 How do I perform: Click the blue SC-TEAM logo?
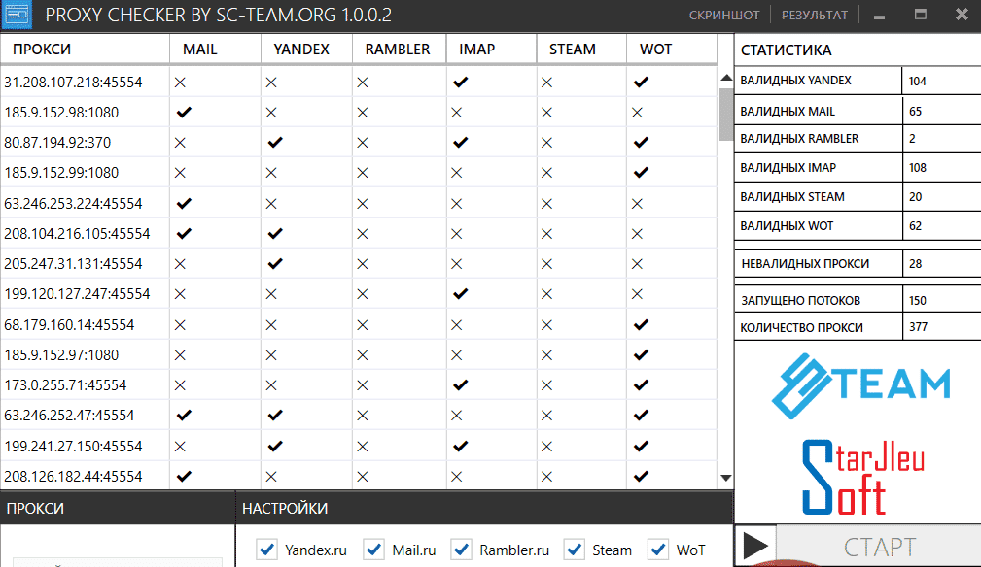coord(860,385)
